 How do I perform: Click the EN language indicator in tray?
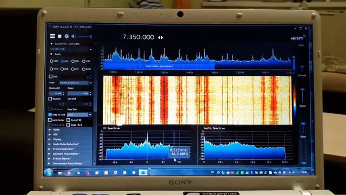(212, 172)
